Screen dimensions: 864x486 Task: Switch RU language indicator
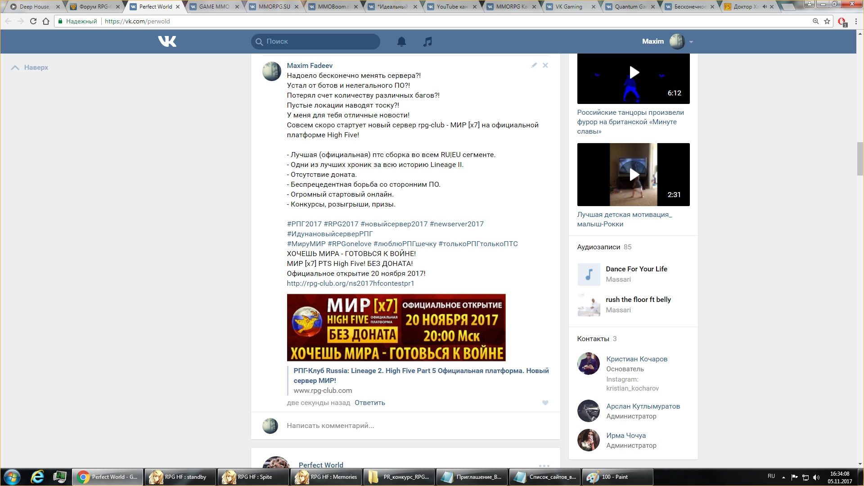(771, 476)
